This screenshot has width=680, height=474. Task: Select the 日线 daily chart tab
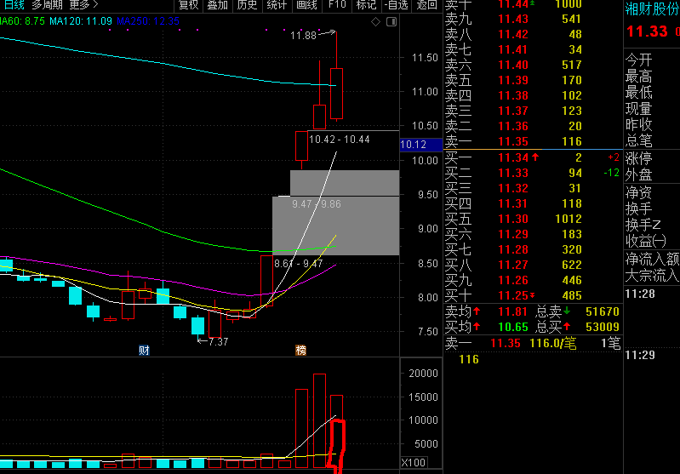click(14, 5)
